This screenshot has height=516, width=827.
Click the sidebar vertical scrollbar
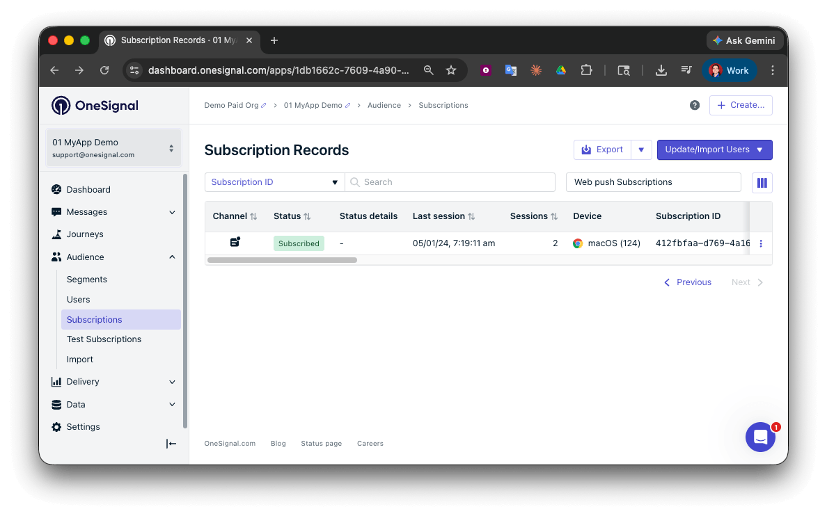185,300
